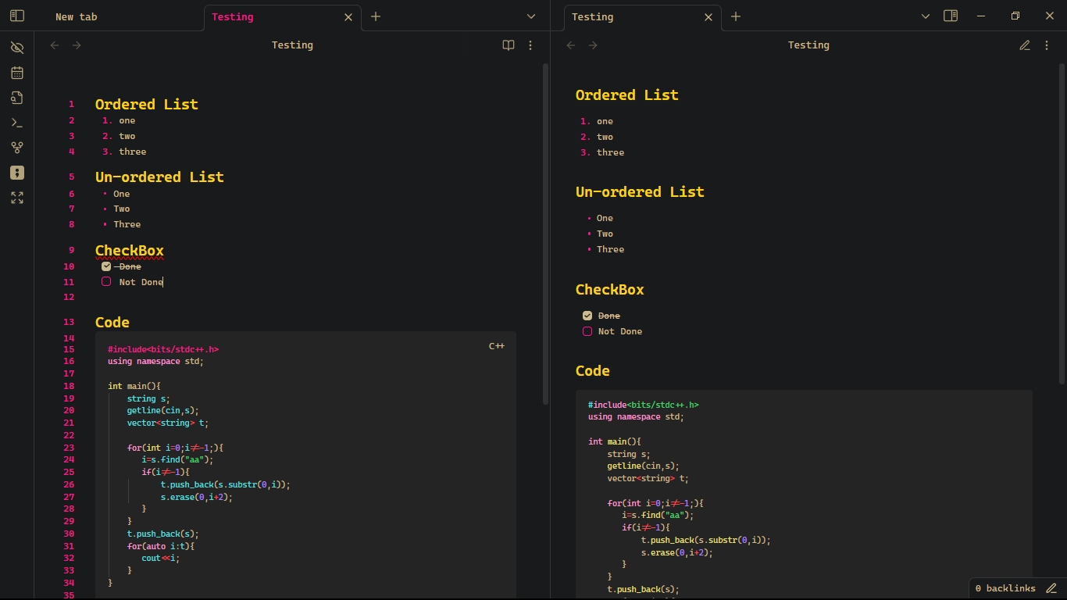Switch left pane to reading view
Screen dimensions: 1067x600
[509, 45]
